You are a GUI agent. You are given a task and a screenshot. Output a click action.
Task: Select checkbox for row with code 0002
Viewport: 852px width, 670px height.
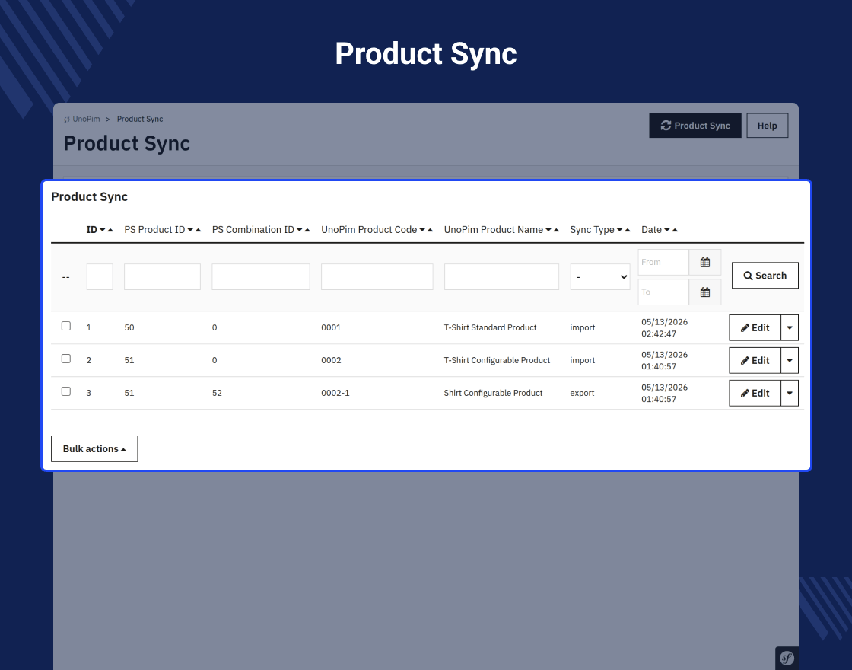pos(66,359)
